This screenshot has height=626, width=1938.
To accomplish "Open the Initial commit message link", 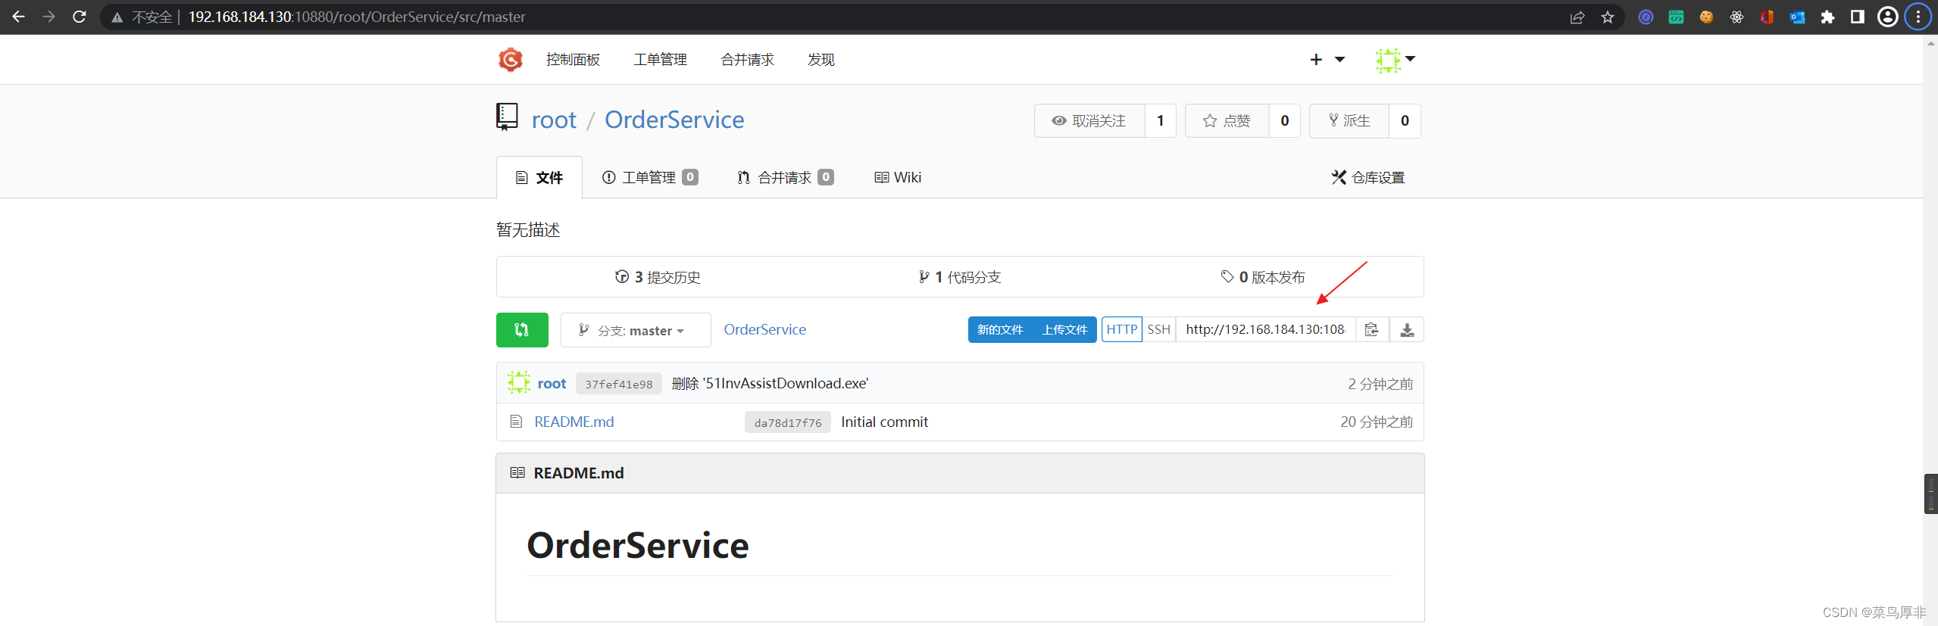I will point(884,422).
